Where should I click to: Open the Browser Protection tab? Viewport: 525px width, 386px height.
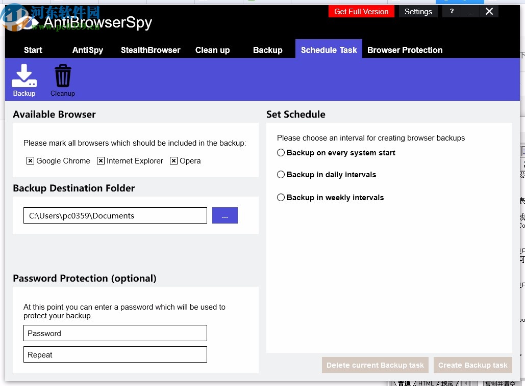(405, 50)
